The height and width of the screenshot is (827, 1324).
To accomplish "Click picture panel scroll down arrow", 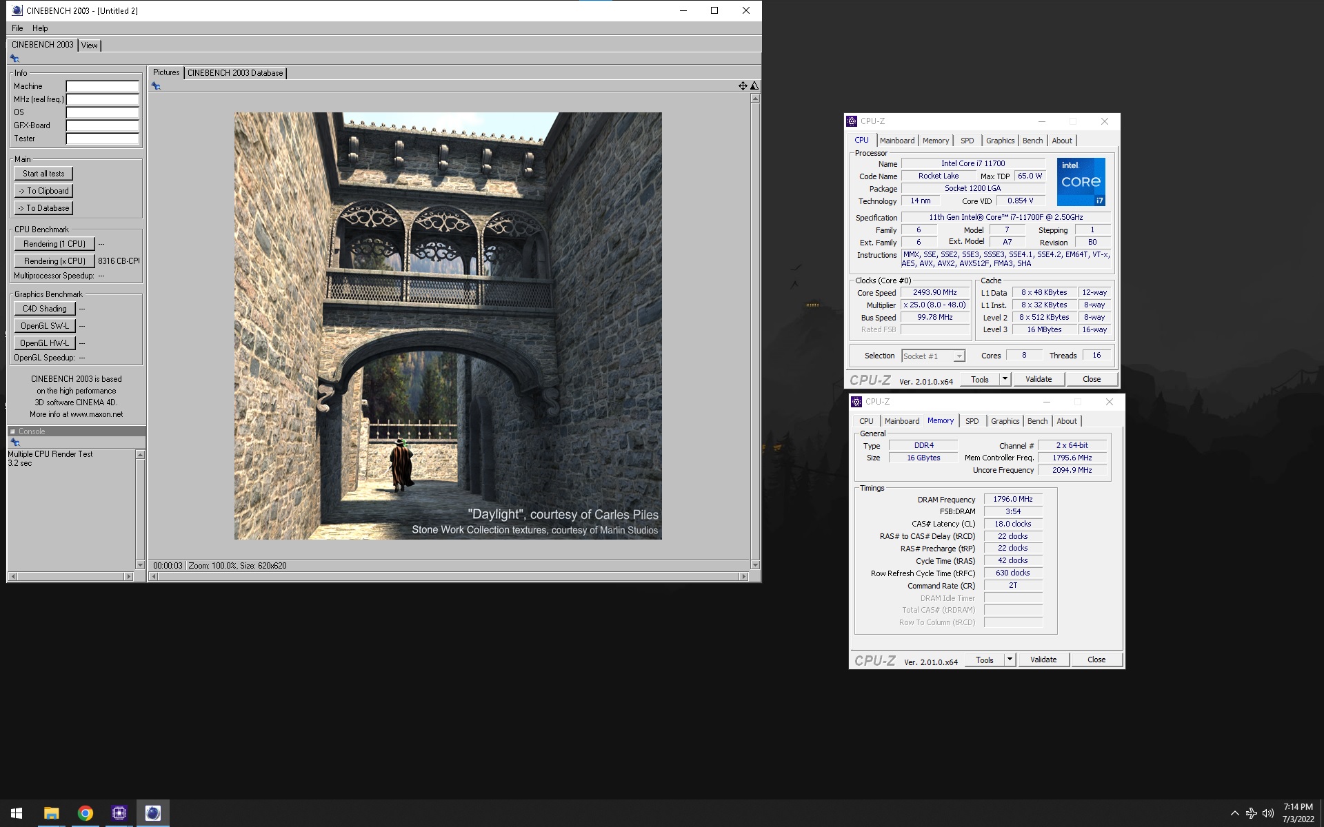I will pos(755,564).
